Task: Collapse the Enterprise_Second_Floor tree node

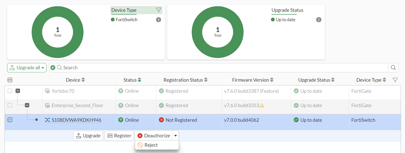Action: tap(27, 105)
